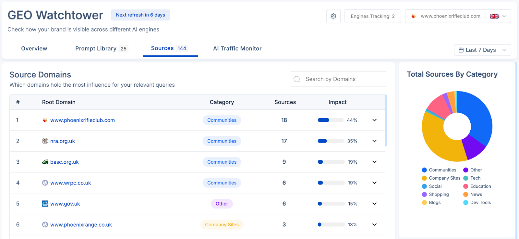Image resolution: width=519 pixels, height=239 pixels.
Task: Click the magnifier icon in domain search
Action: coord(297,79)
